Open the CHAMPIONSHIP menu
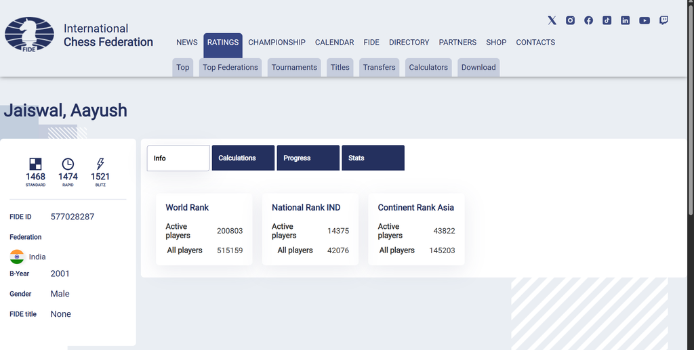The height and width of the screenshot is (350, 694). click(x=277, y=43)
